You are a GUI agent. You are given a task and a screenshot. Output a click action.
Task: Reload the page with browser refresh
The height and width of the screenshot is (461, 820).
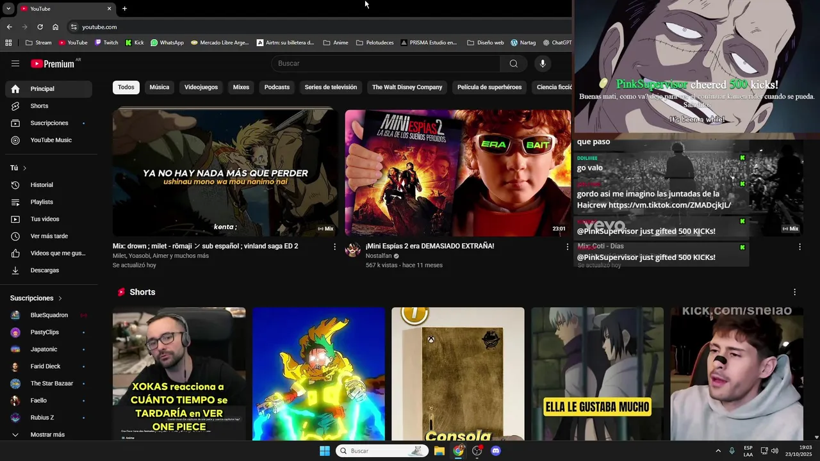coord(40,27)
